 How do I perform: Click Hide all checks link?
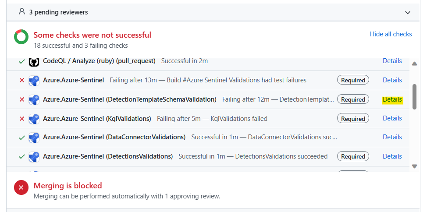click(x=391, y=34)
